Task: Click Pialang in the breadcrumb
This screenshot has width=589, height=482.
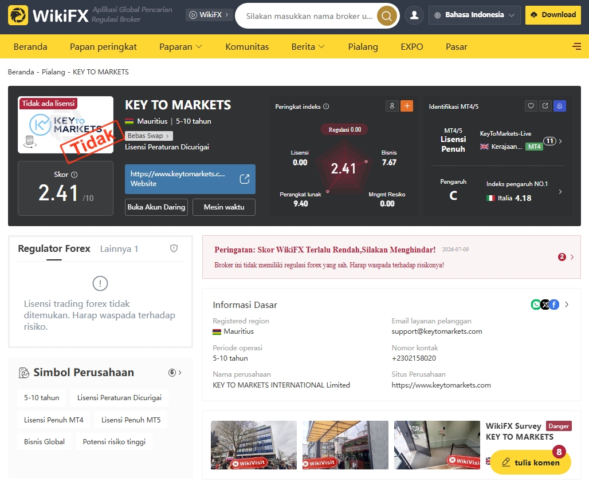Action: coord(53,72)
